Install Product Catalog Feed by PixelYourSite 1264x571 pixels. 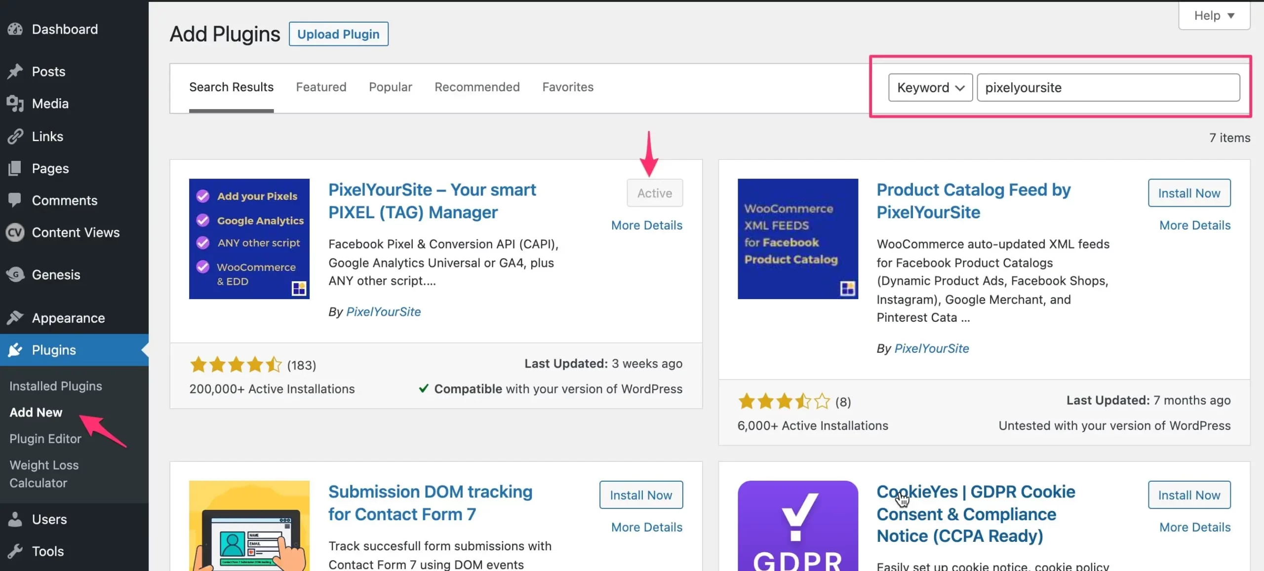click(1189, 193)
